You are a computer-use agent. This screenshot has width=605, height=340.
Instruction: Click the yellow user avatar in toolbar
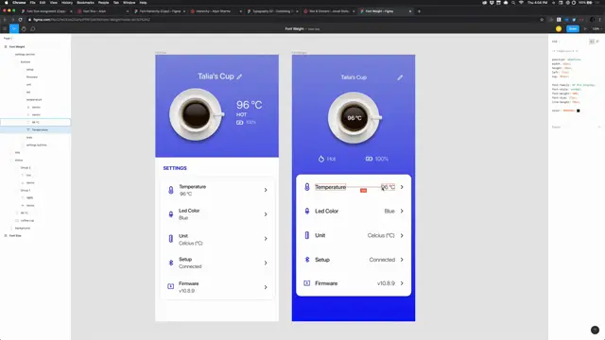coord(559,29)
